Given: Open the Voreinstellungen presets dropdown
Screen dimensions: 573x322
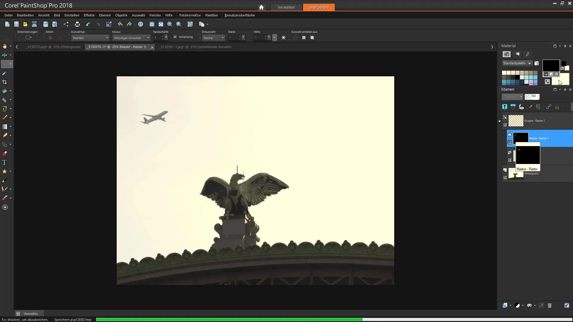Looking at the screenshot, I should point(29,38).
